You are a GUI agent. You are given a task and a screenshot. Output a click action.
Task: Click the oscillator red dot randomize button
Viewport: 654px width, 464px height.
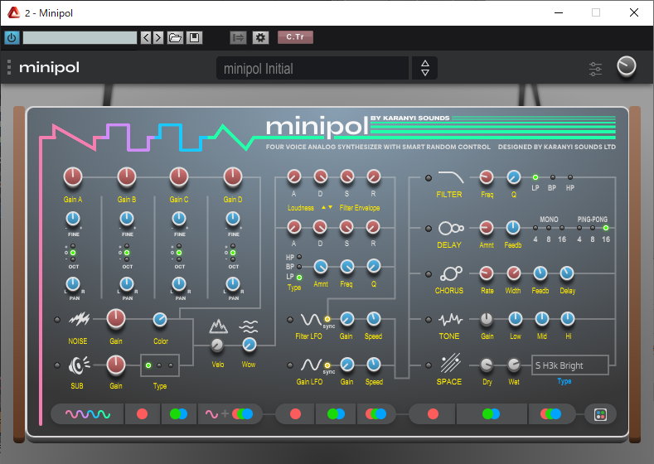(x=143, y=414)
